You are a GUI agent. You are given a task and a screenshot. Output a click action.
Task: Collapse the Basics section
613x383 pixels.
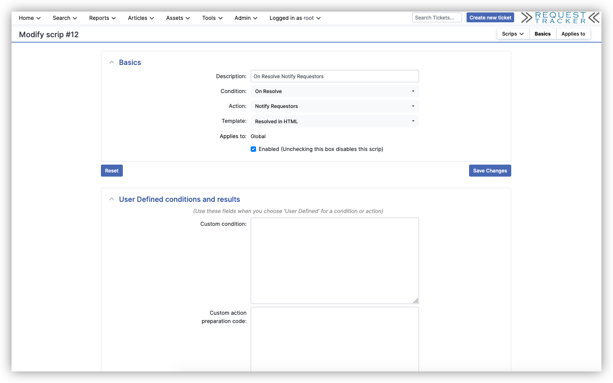coord(112,62)
